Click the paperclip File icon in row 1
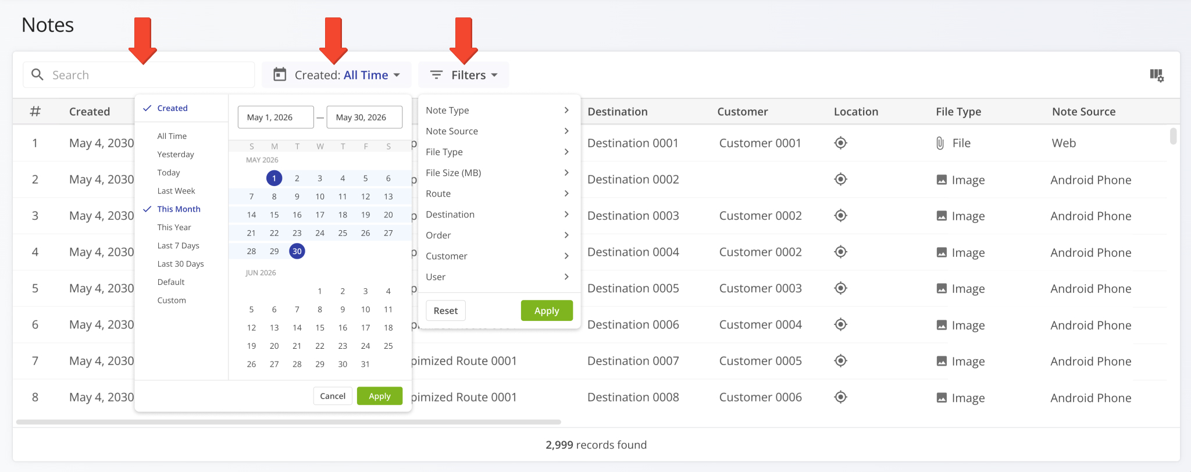The image size is (1191, 472). (x=940, y=143)
